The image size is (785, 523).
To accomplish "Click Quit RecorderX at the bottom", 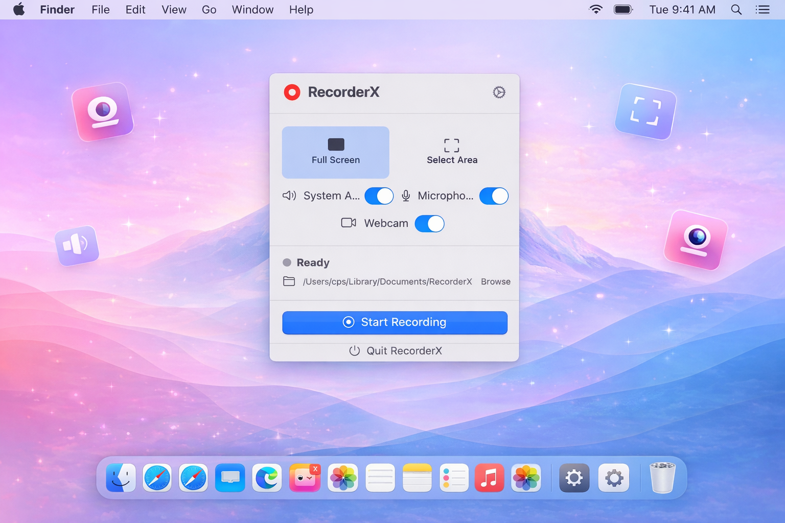I will coord(395,351).
